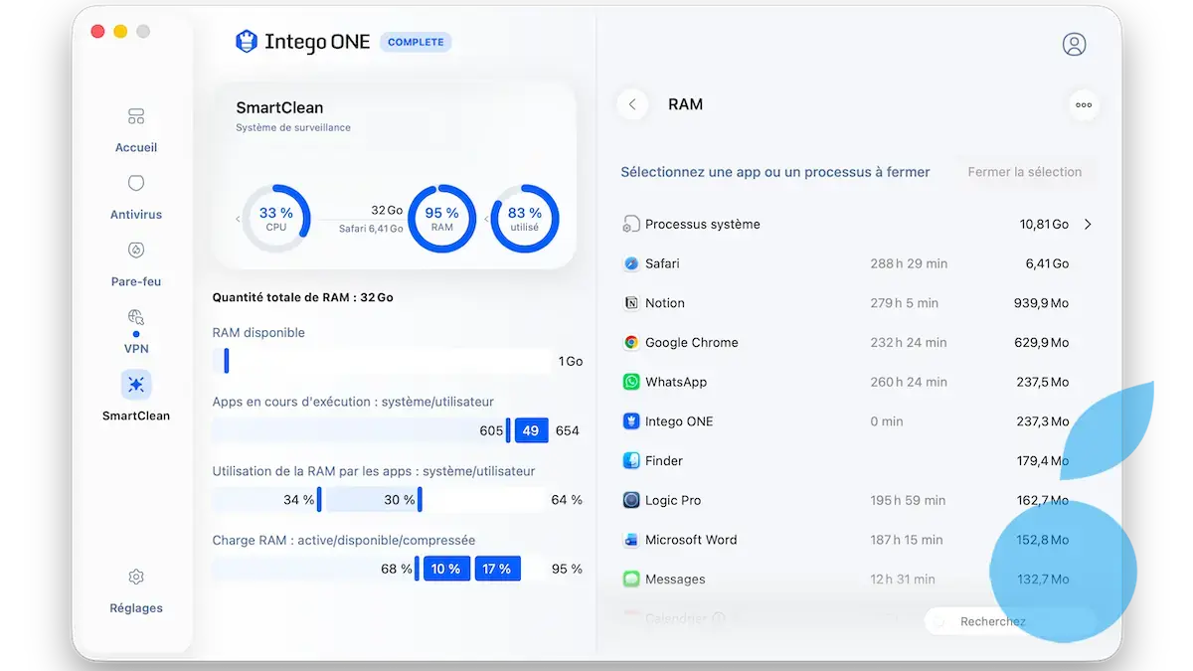Click the 83 % utilisé gauge
The height and width of the screenshot is (671, 1193).
(x=525, y=218)
